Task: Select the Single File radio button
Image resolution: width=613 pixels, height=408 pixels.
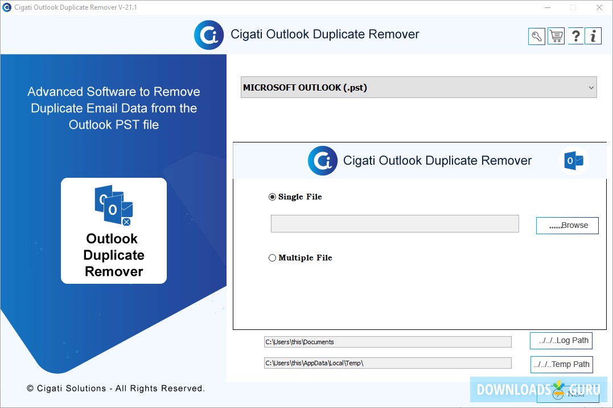Action: (272, 197)
